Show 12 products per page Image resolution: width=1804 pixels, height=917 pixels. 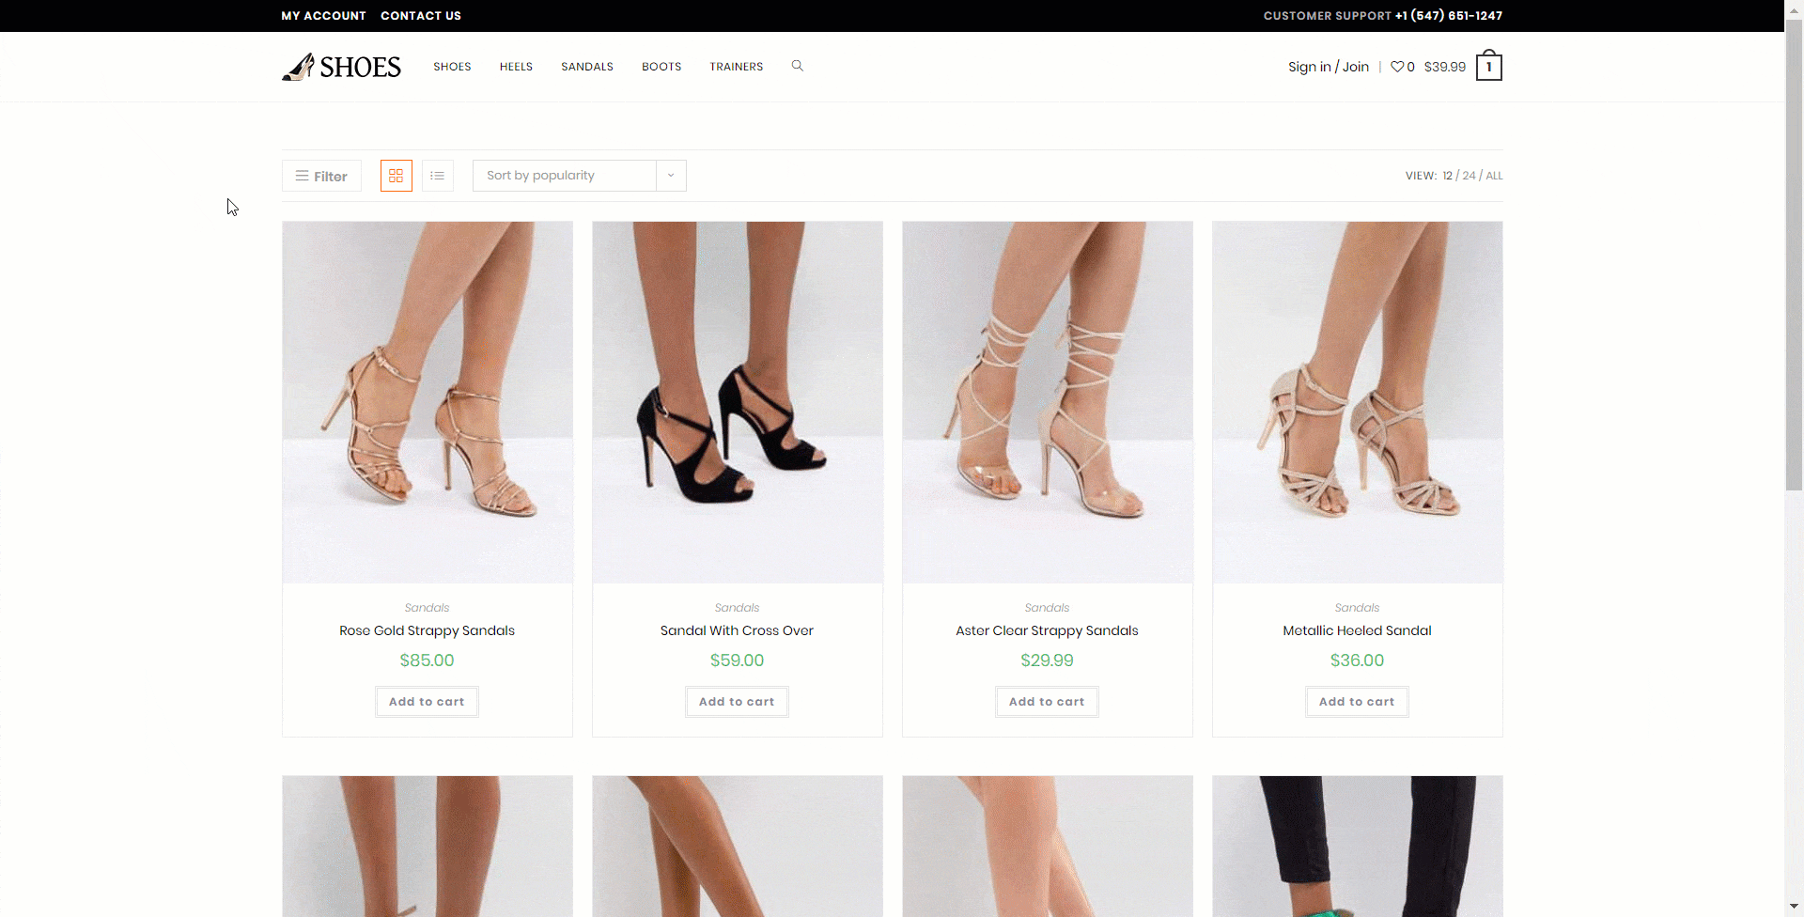(1448, 176)
